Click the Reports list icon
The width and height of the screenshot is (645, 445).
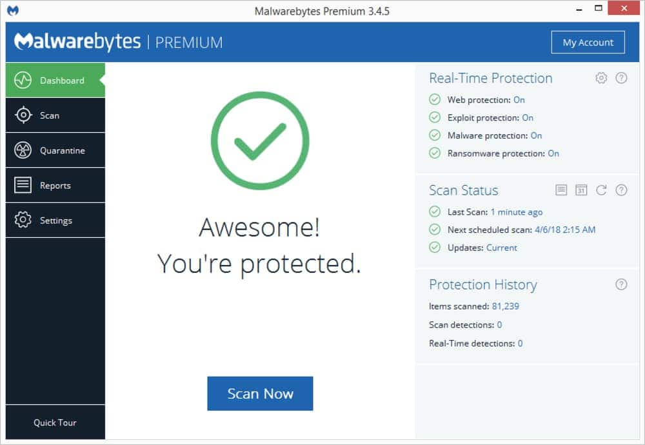23,185
